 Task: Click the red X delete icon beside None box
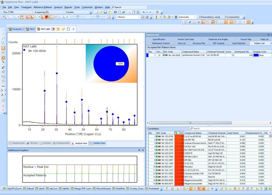[147, 17]
